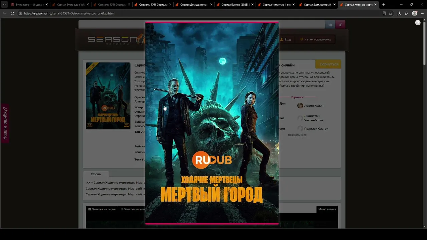The width and height of the screenshot is (427, 240).
Task: Close the active Сериал Ходячие мертвецы tab
Action: click(376, 5)
